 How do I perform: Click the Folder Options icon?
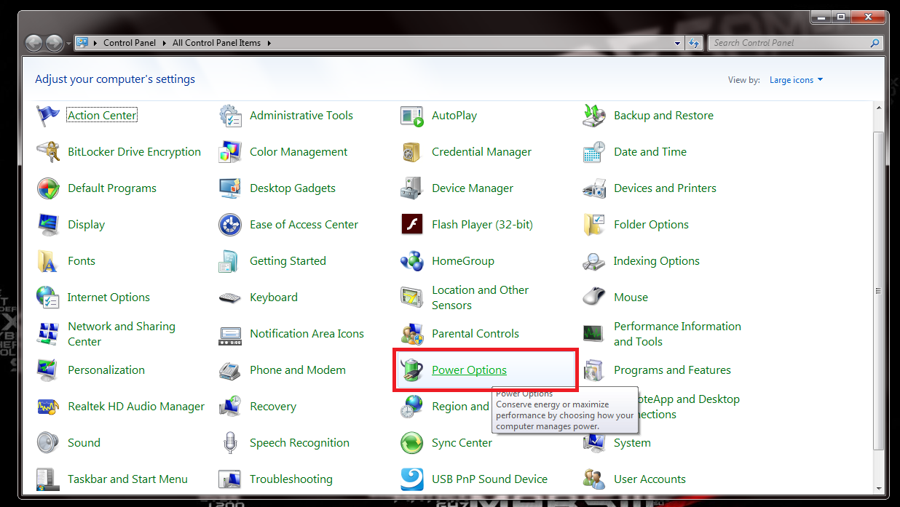click(x=594, y=225)
